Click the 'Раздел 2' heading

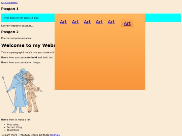10,32
